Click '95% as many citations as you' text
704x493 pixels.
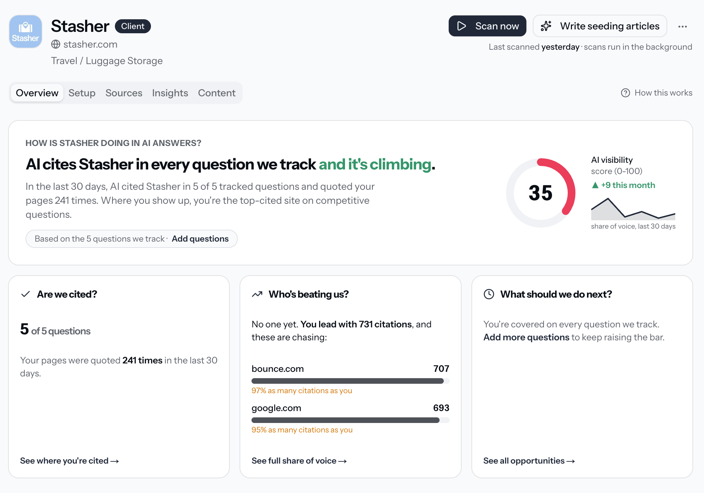click(302, 430)
